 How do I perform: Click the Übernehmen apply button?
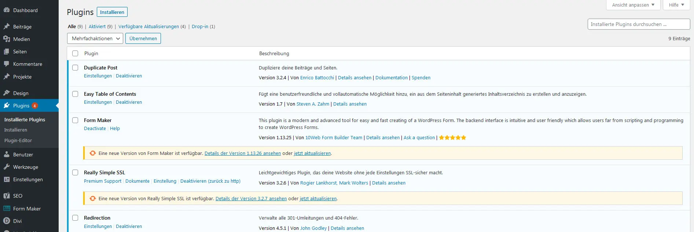click(143, 38)
